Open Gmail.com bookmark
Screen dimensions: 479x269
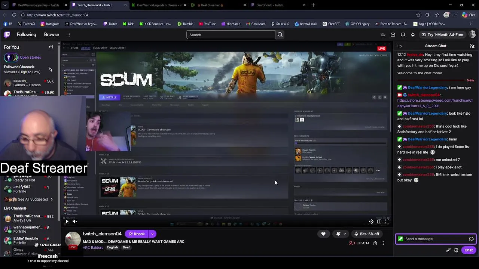point(256,24)
